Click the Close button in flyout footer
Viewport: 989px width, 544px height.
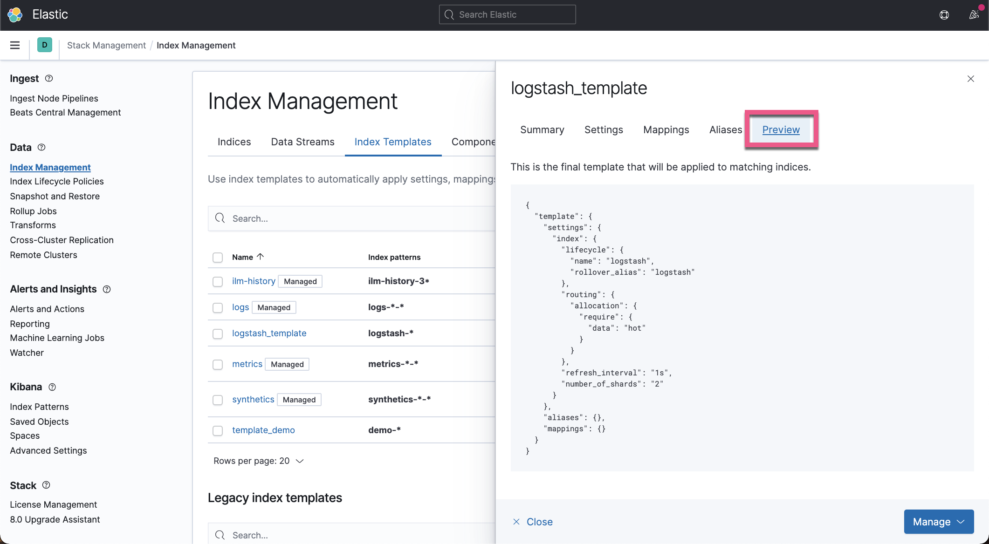tap(533, 522)
